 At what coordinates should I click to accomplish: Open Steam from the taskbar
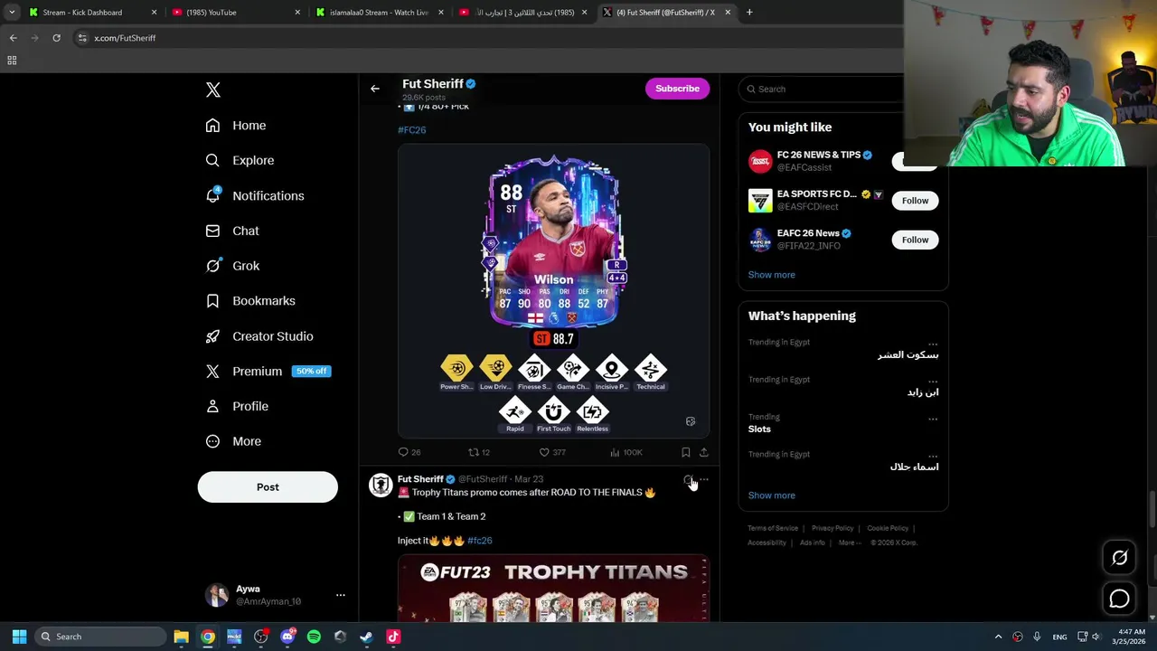(366, 637)
